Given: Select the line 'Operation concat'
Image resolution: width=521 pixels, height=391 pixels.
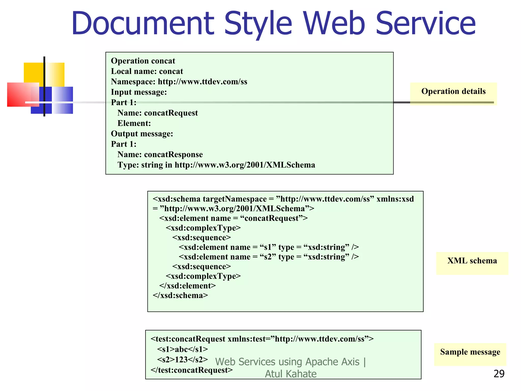Looking at the screenshot, I should point(143,61).
